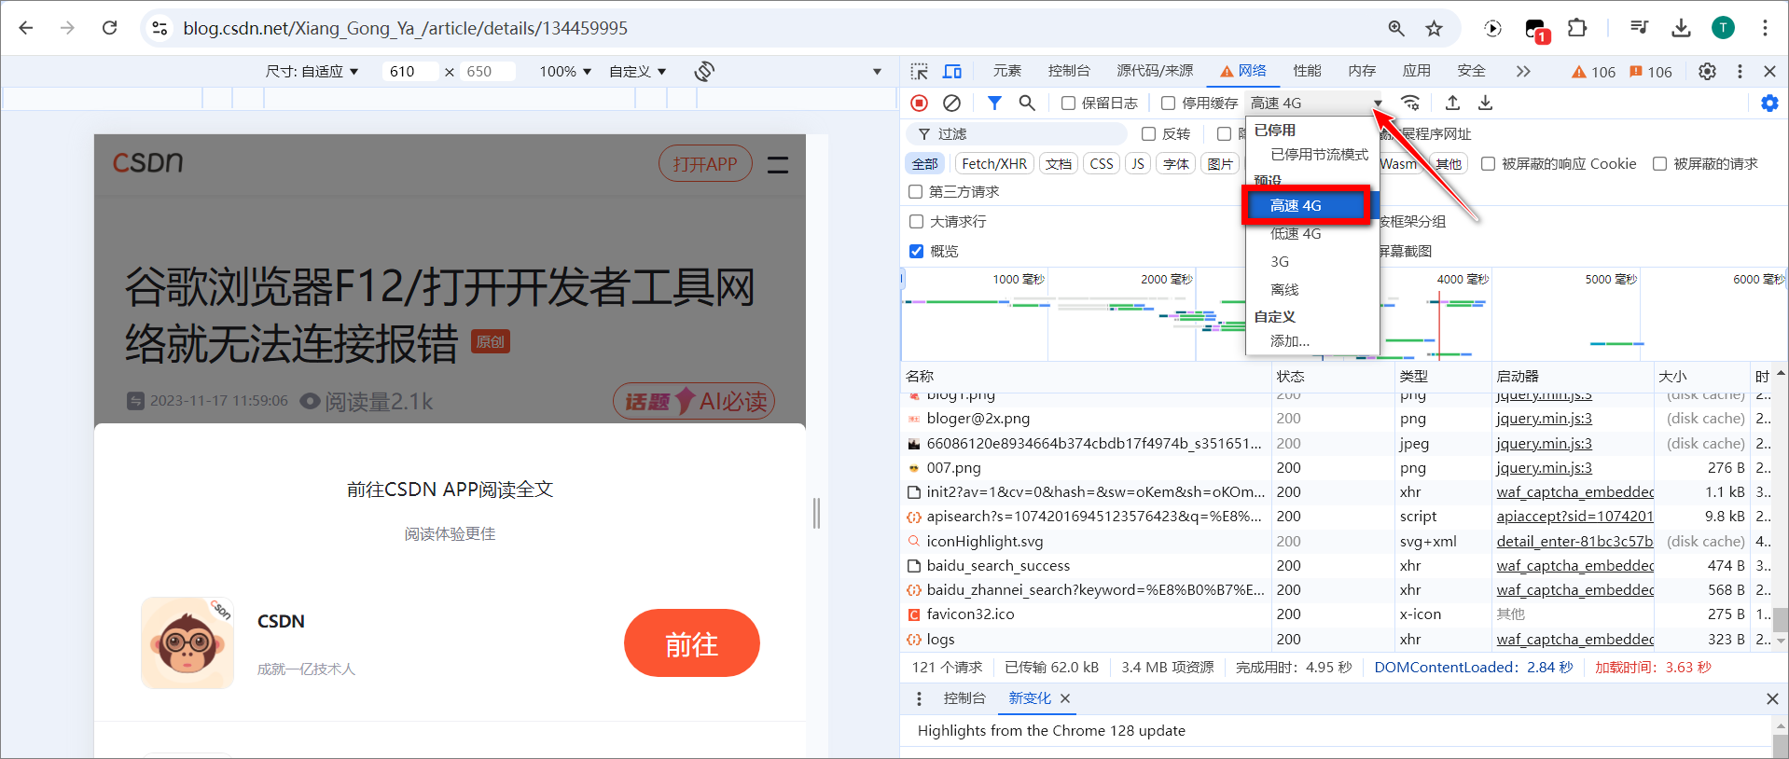Export HAR file download icon
1789x759 pixels.
[x=1486, y=103]
